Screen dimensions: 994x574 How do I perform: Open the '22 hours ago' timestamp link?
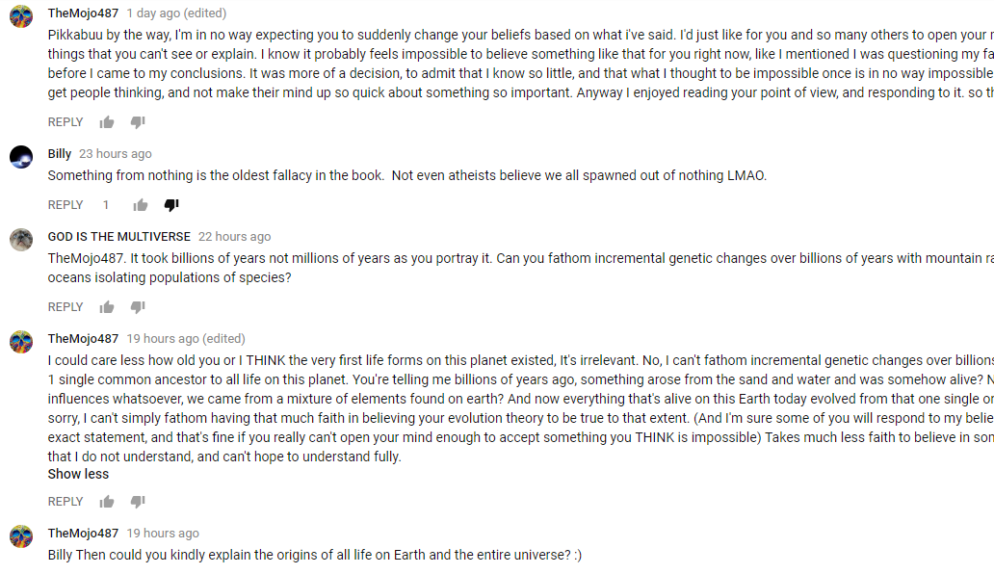[235, 236]
